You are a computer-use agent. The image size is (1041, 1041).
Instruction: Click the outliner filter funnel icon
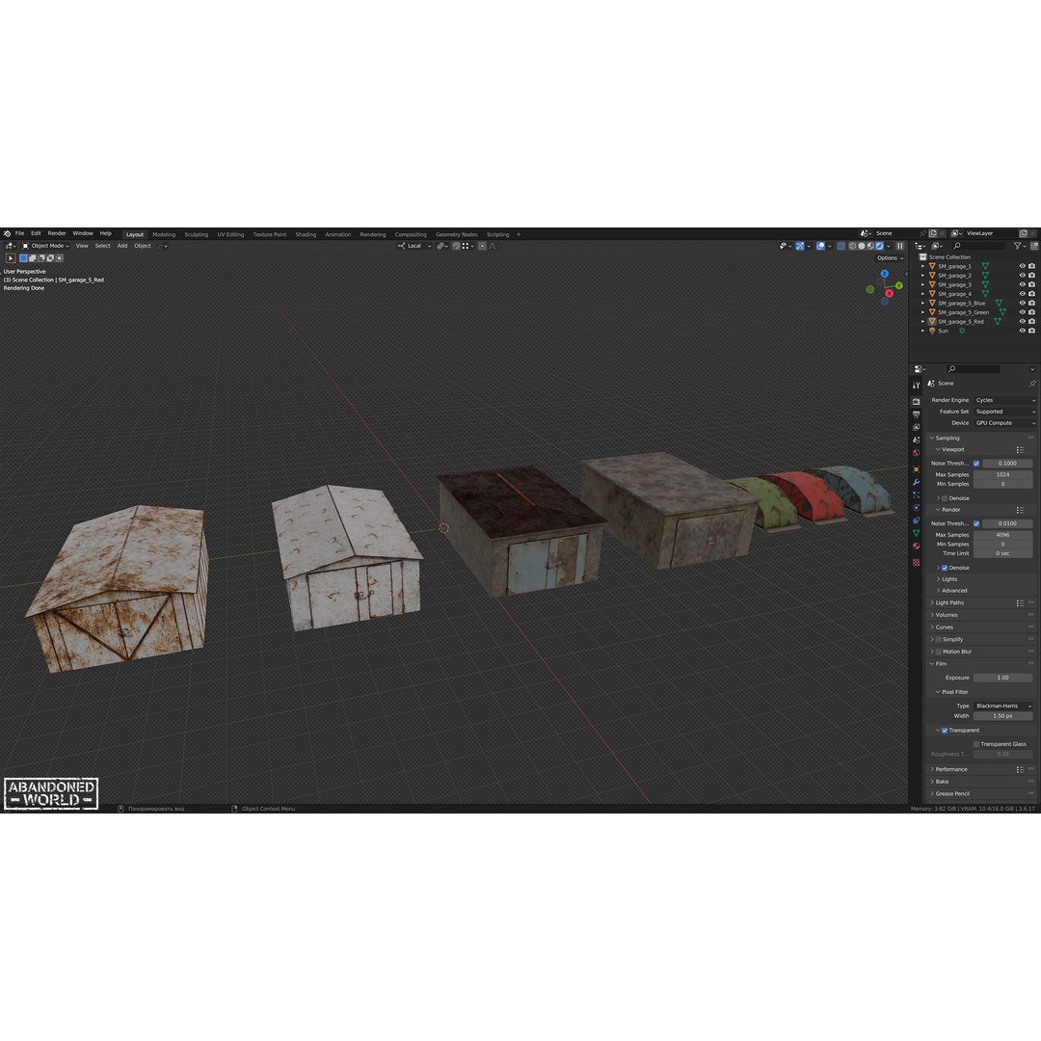[1017, 246]
